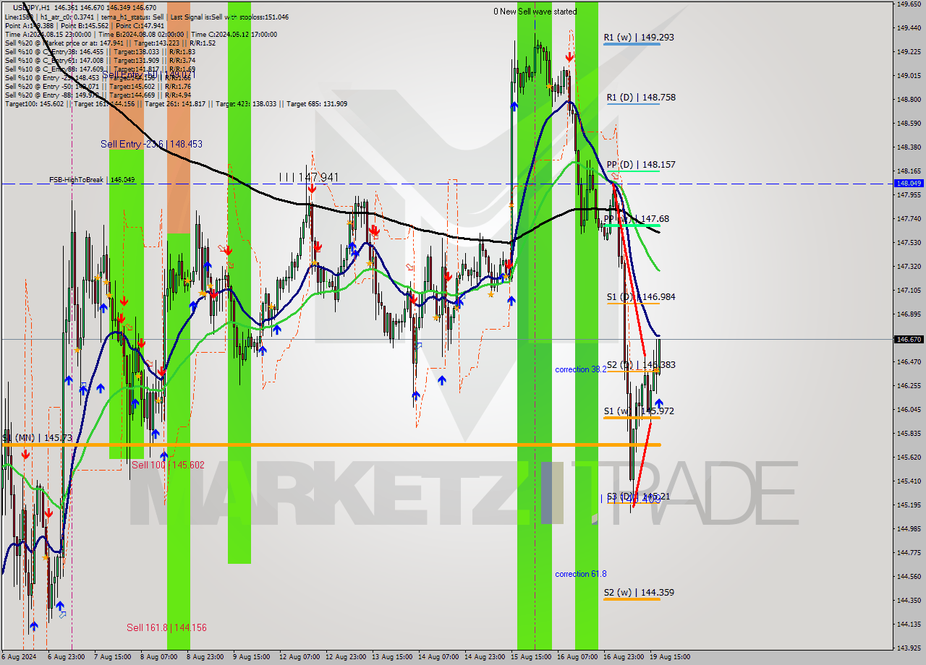926x665 pixels.
Task: Click the '9 Aug 15:00' time axis label
Action: pos(251,657)
